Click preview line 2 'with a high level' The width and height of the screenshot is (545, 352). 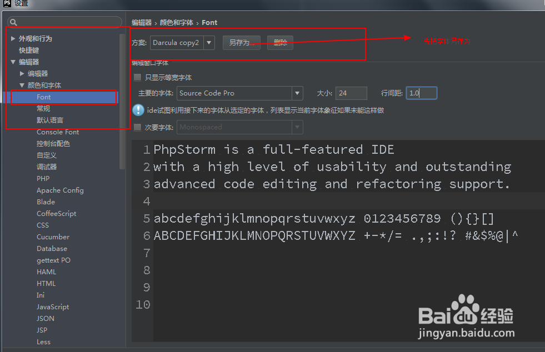point(219,167)
